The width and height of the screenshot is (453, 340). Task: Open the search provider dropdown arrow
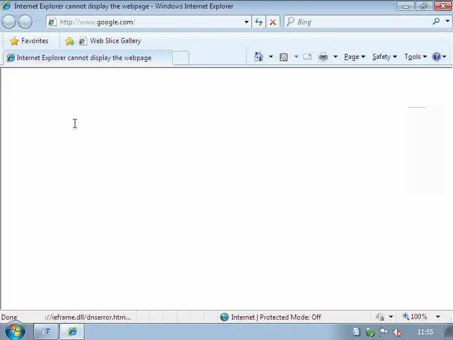[447, 22]
